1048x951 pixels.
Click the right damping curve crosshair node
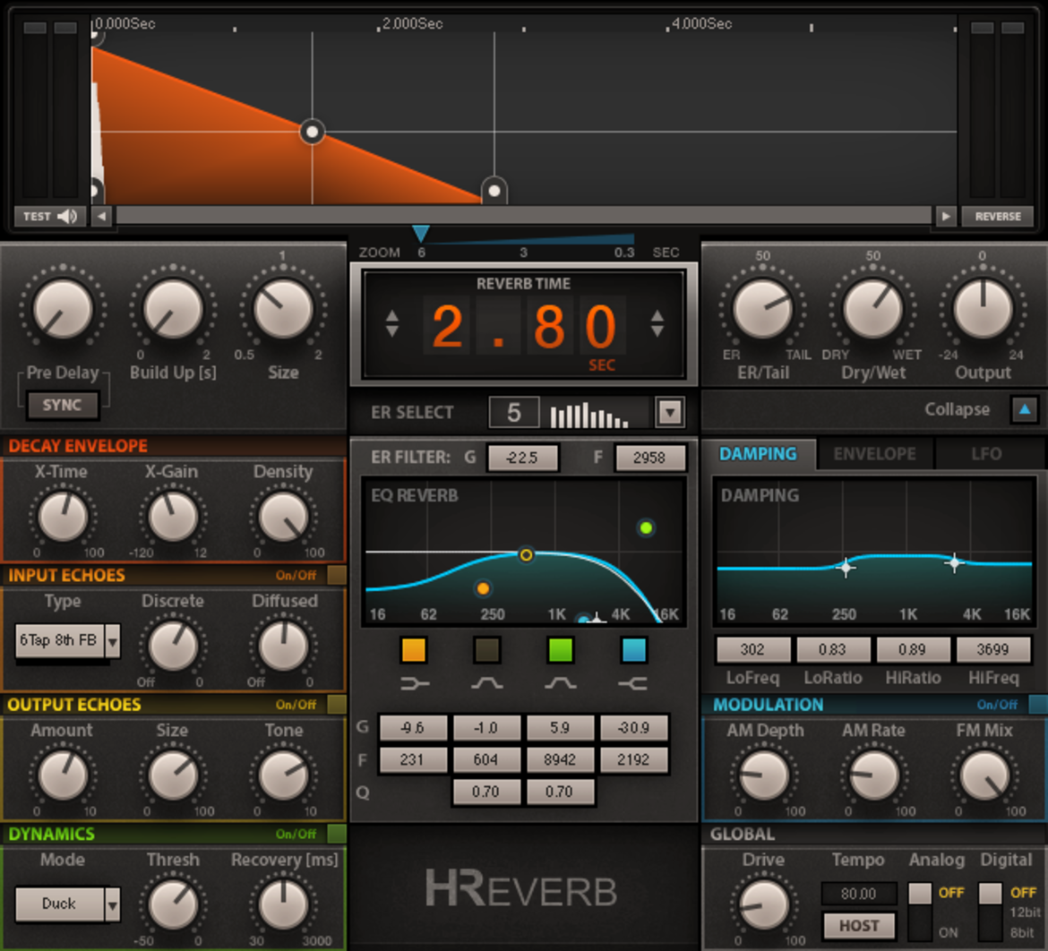coord(955,562)
